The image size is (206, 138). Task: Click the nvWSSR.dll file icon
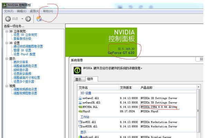[x=80, y=127]
